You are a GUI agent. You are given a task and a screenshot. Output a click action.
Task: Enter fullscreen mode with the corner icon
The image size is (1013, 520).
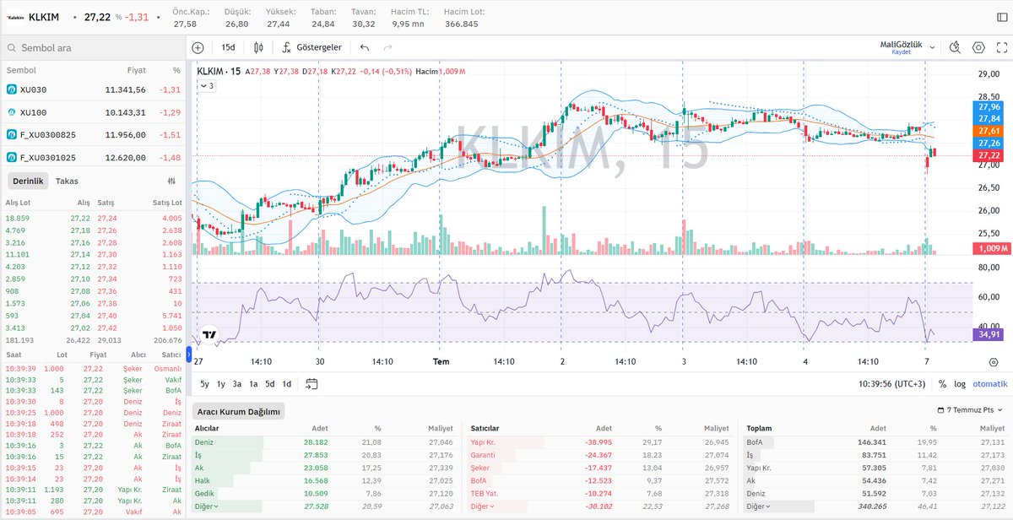click(x=1003, y=47)
